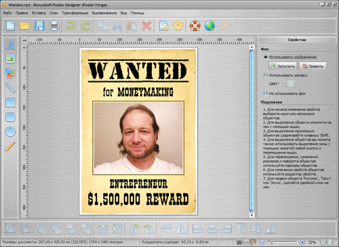Click the Open folder icon

coord(25,26)
